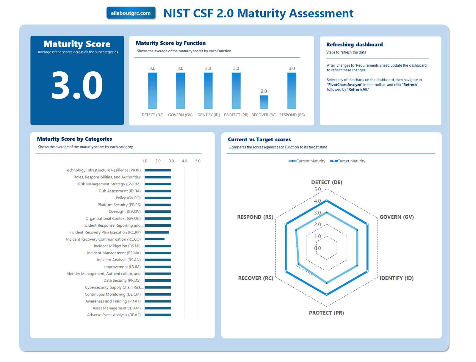Select the NIST CSF 2.0 Maturity Assessment title
The image size is (476, 362).
pos(258,13)
